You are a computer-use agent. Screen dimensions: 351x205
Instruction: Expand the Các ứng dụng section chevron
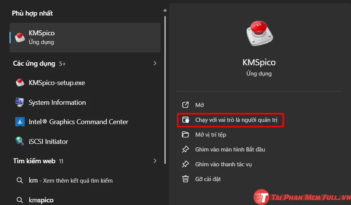point(155,63)
